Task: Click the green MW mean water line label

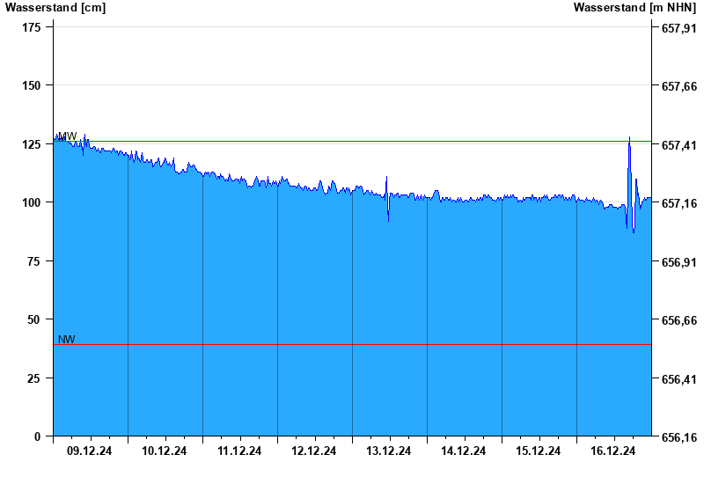Action: 68,136
